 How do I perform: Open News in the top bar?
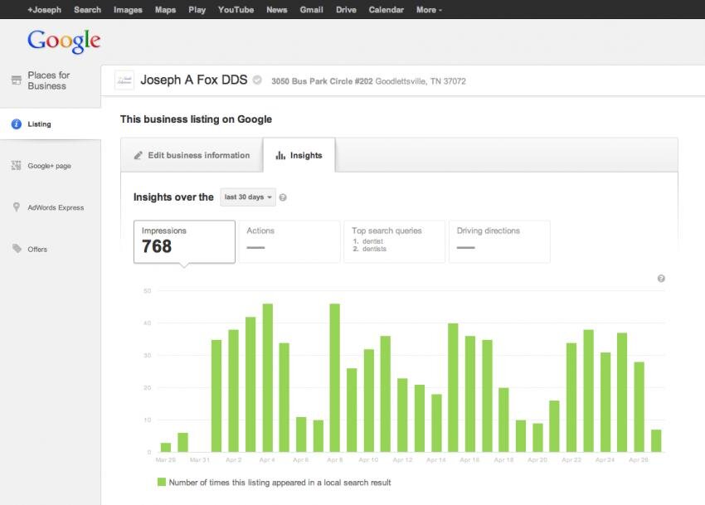click(x=276, y=9)
